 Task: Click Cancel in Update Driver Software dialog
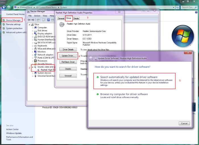tap(184, 124)
